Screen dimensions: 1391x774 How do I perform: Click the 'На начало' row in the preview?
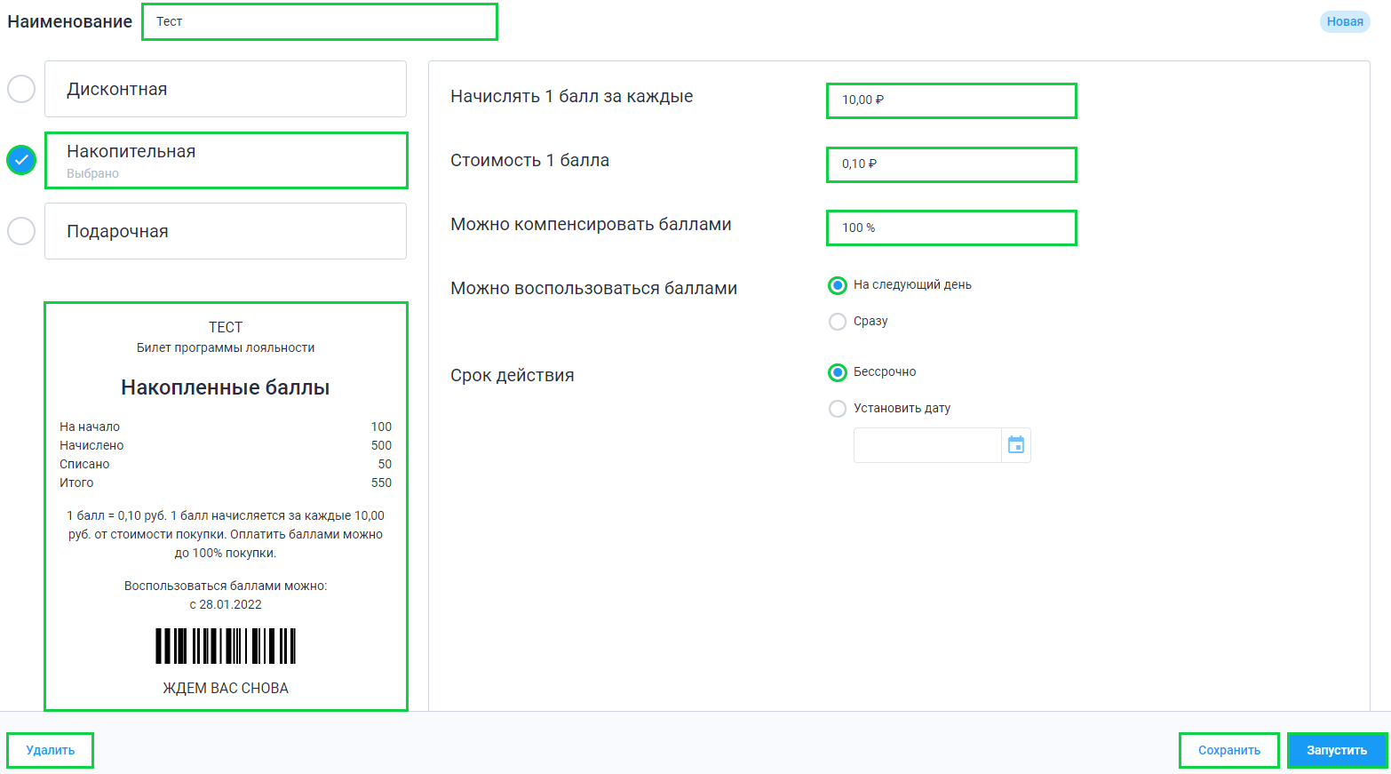tap(226, 427)
